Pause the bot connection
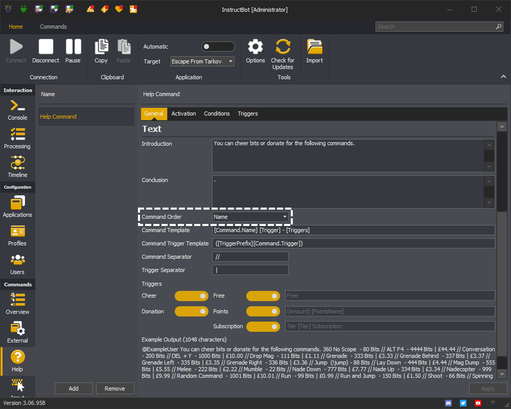The image size is (511, 409). [x=73, y=51]
